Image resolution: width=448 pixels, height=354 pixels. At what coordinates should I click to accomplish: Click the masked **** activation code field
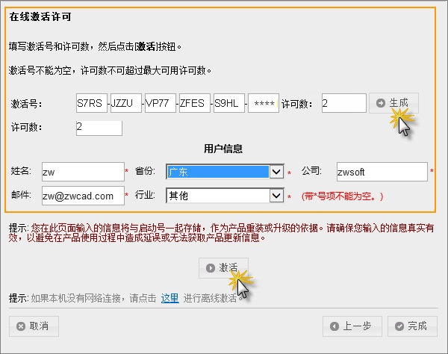[264, 103]
